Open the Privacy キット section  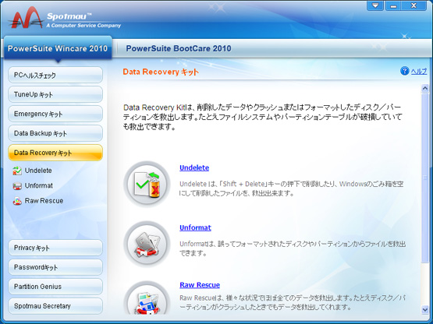click(55, 248)
